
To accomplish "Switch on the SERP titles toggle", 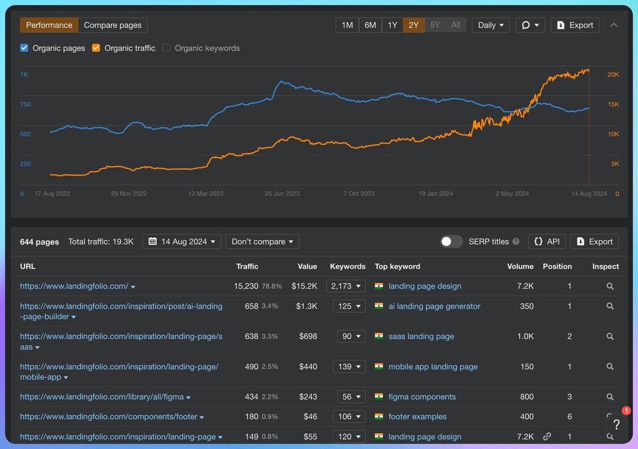I will pos(451,242).
